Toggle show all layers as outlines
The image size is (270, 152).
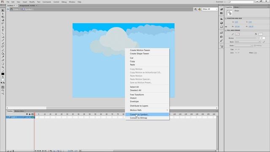pyautogui.click(x=32, y=114)
